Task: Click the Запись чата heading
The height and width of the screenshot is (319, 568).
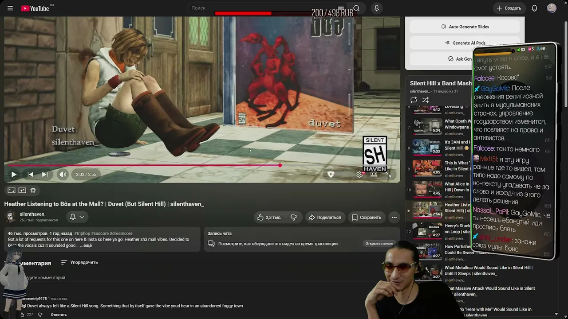Action: 220,233
